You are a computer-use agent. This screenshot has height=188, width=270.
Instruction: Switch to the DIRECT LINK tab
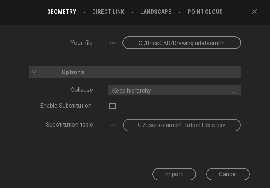(x=108, y=12)
